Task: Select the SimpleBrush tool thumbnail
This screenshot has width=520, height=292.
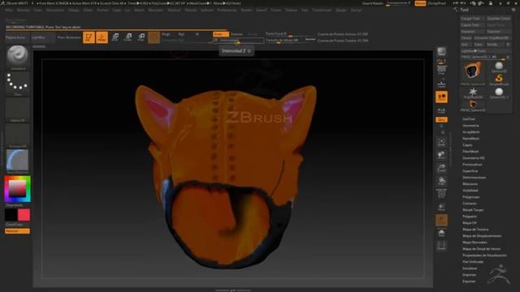Action: [x=498, y=79]
